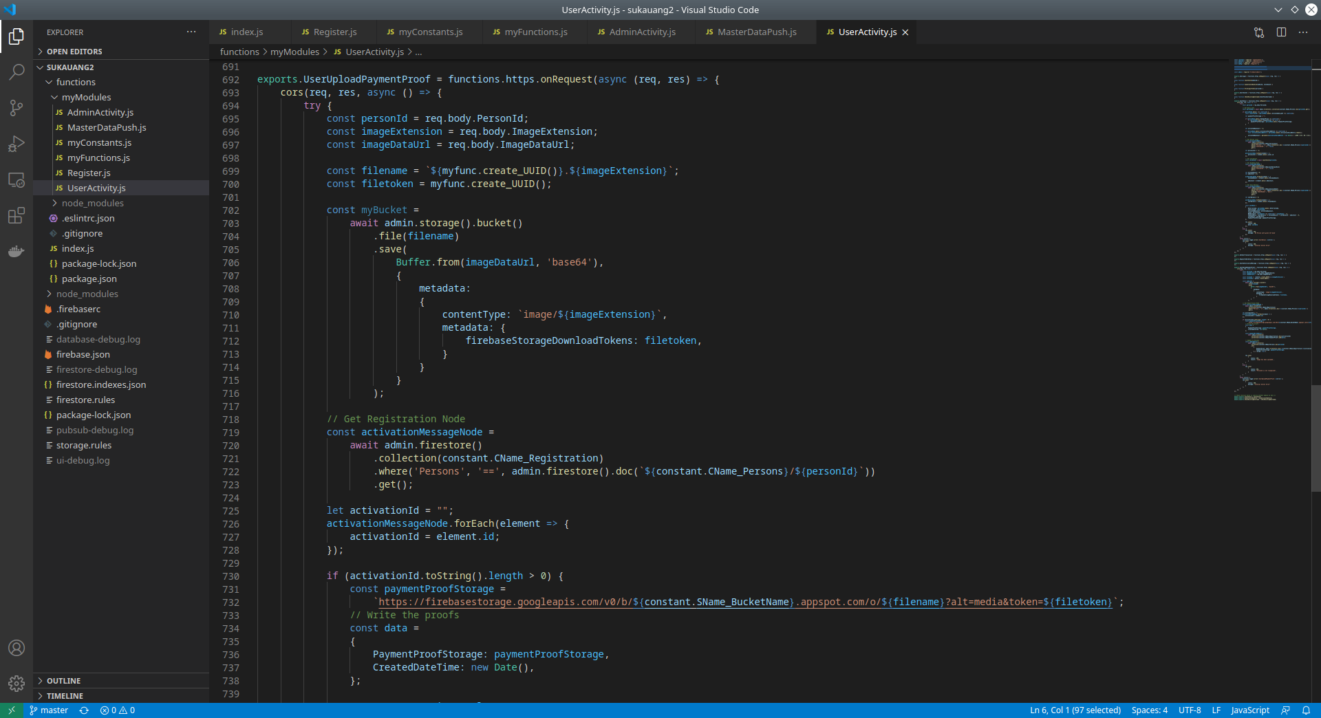Open myConstants.js in the file tree
Image resolution: width=1321 pixels, height=718 pixels.
tap(121, 143)
